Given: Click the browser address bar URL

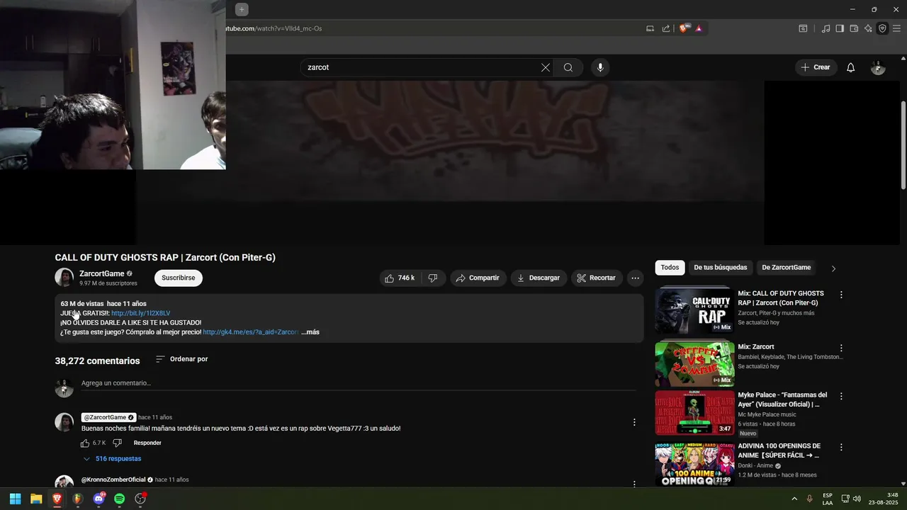Looking at the screenshot, I should point(274,28).
